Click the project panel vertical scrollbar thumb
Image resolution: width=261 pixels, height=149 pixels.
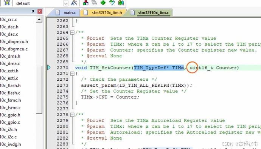(39, 90)
